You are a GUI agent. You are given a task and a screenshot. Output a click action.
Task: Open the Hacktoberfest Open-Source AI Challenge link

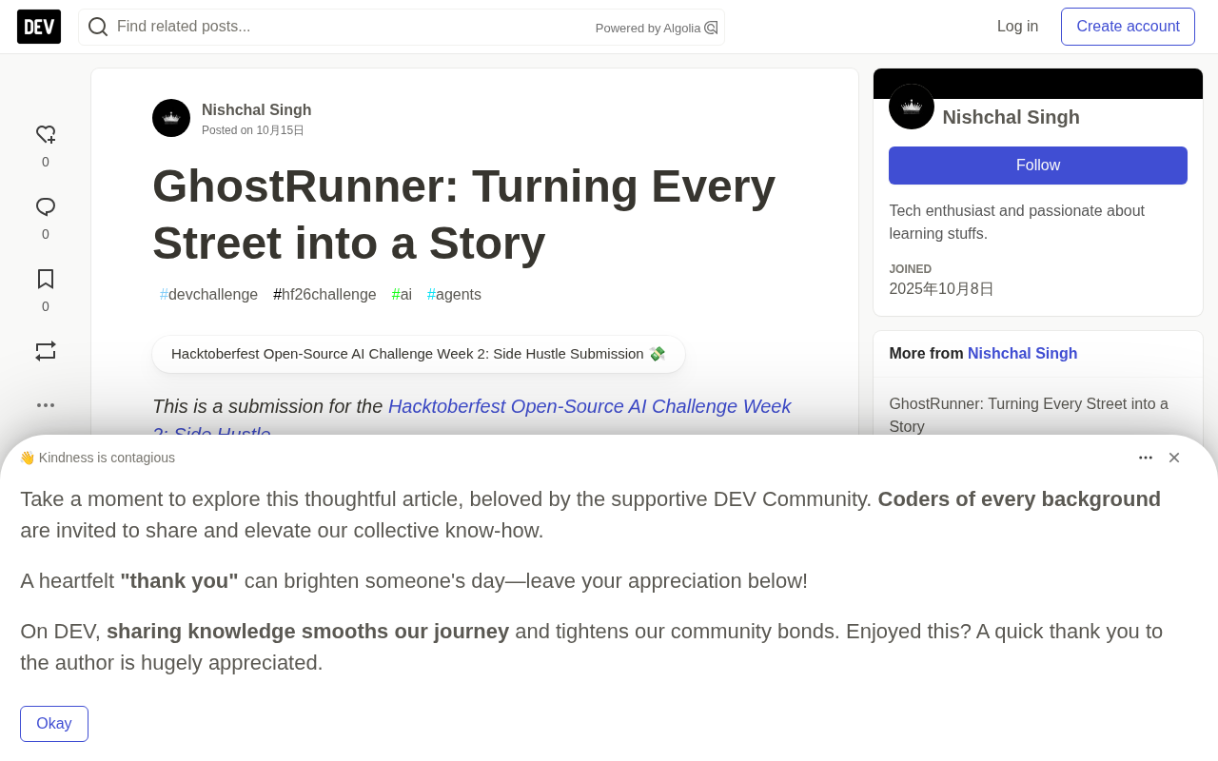click(472, 420)
